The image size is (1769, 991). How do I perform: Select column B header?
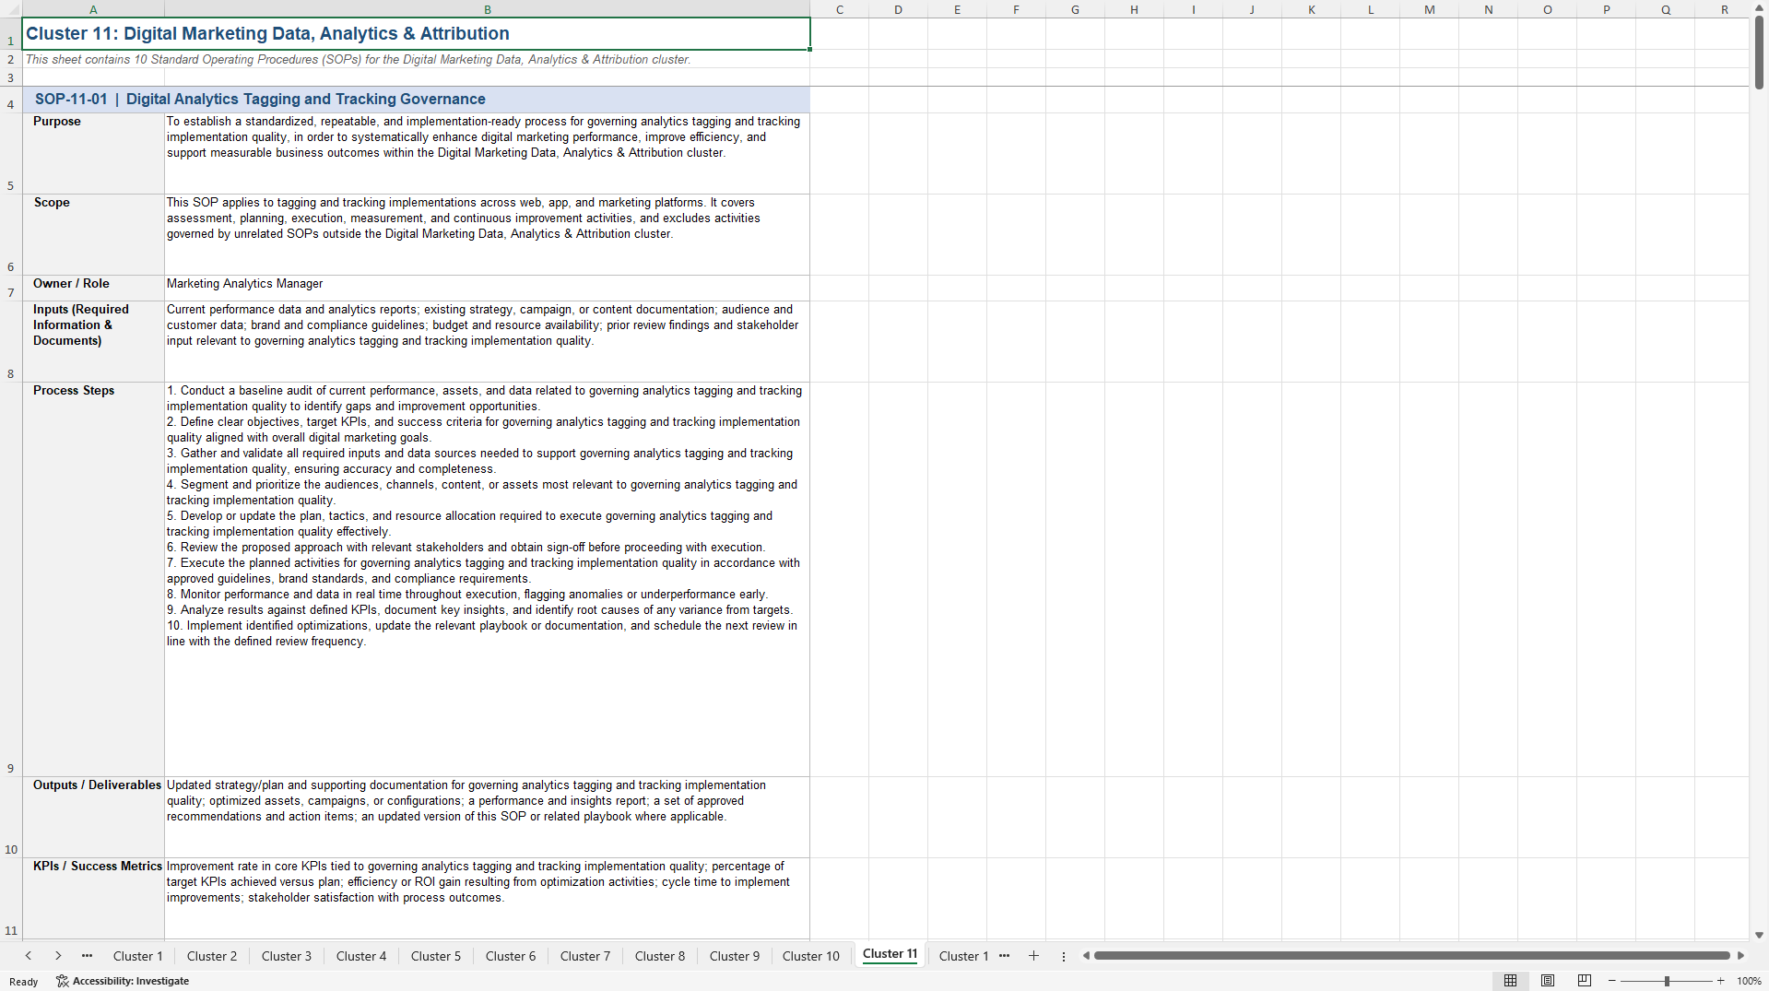[x=488, y=9]
